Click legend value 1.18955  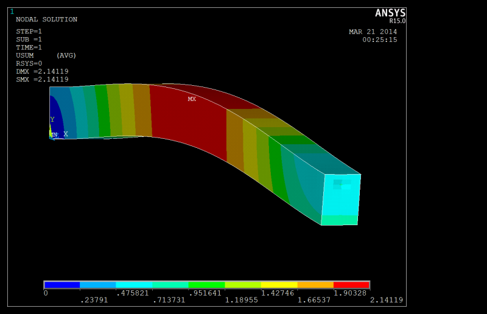coord(241,301)
